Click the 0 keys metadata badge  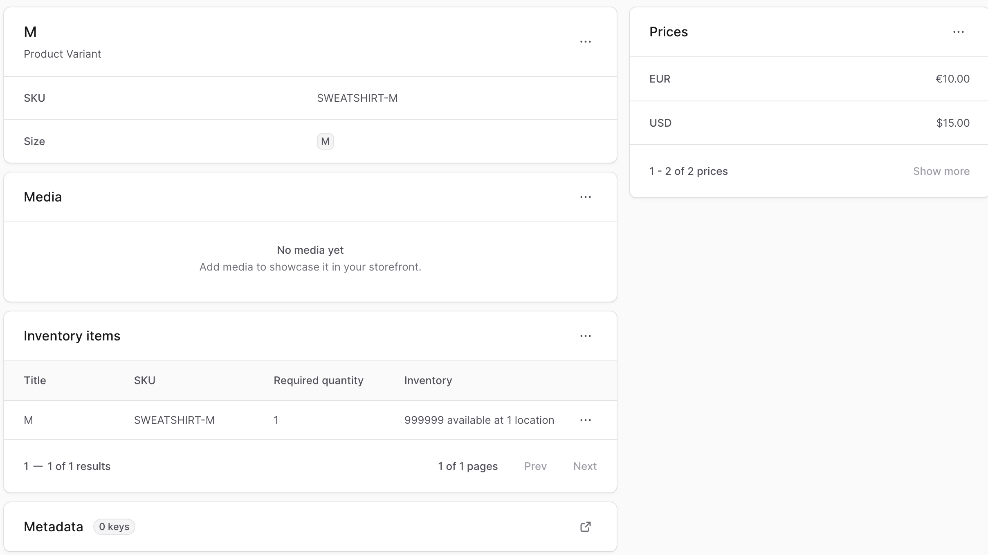(x=114, y=527)
